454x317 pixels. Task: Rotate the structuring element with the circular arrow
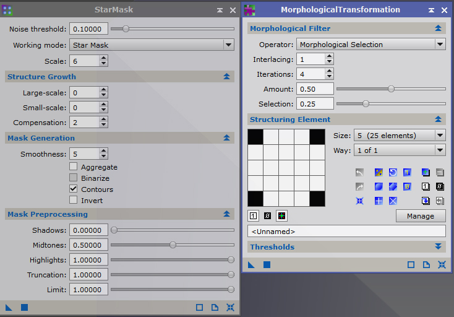(x=393, y=173)
